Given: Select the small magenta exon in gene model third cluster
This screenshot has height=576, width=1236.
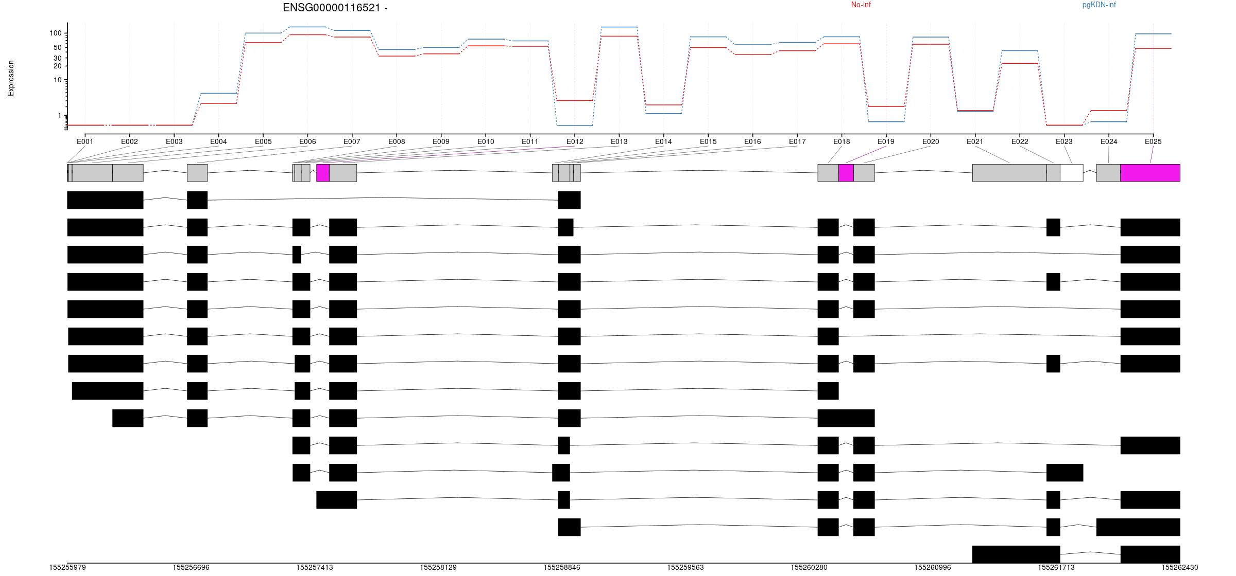Looking at the screenshot, I should click(323, 173).
